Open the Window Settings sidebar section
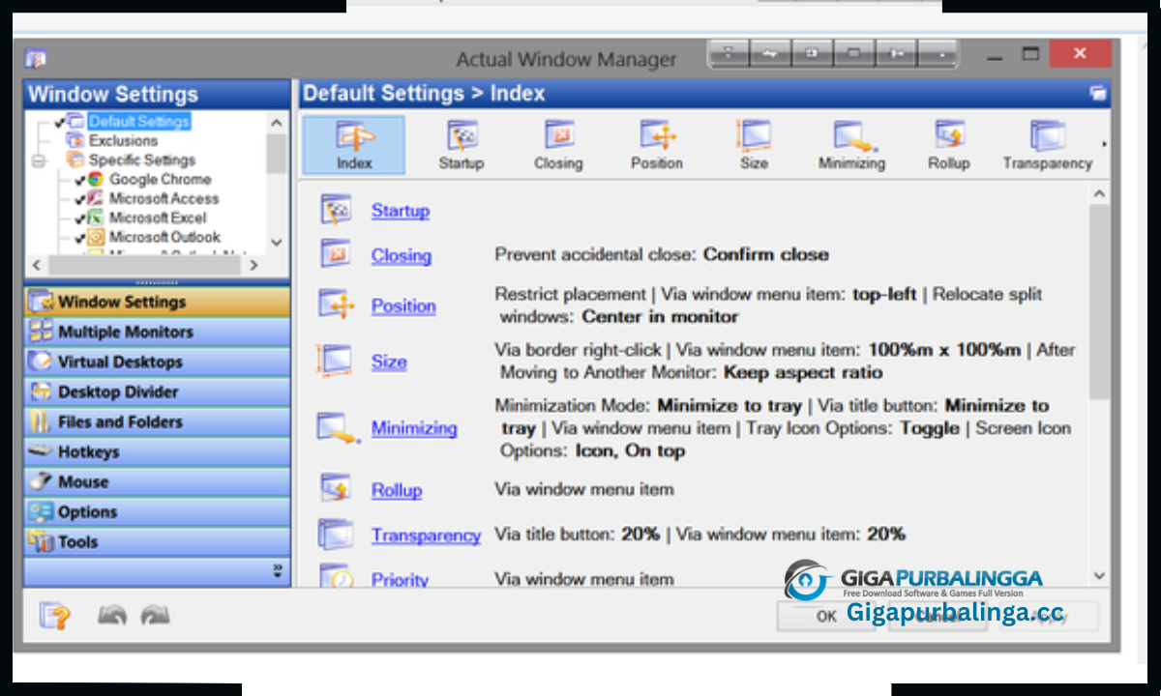Screen dimensions: 1161x696 pos(157,302)
